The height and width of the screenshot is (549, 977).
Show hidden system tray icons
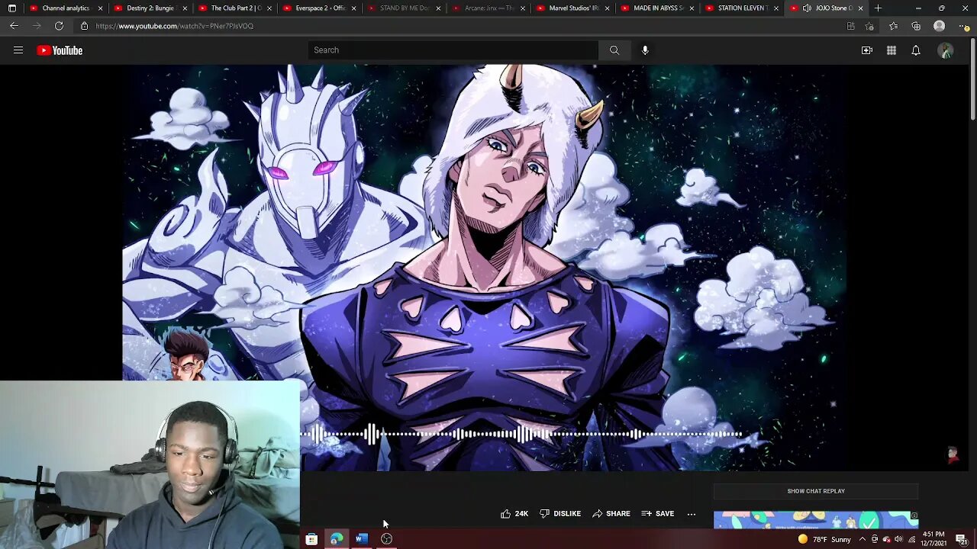pos(863,539)
